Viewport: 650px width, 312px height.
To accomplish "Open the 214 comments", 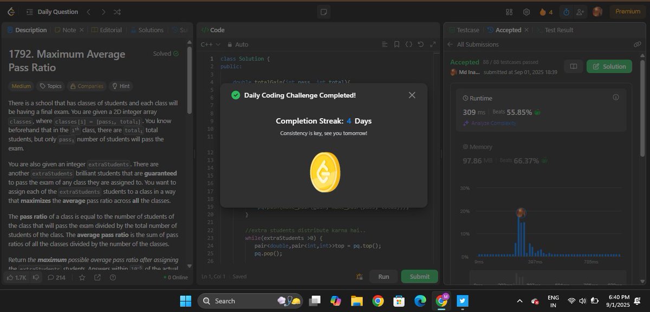I will pos(56,277).
